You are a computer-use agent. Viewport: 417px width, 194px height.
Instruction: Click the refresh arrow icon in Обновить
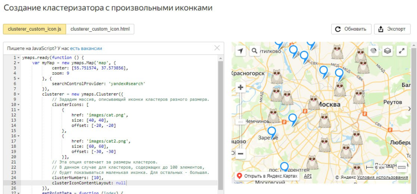click(338, 29)
